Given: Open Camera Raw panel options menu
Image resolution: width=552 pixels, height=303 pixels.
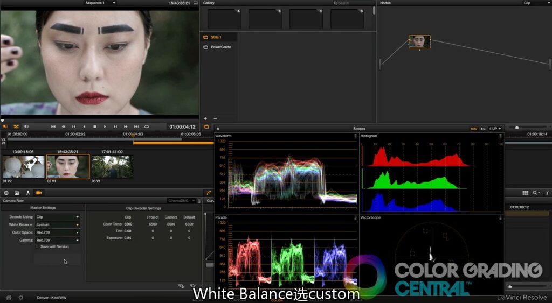Looking at the screenshot, I should pos(199,201).
